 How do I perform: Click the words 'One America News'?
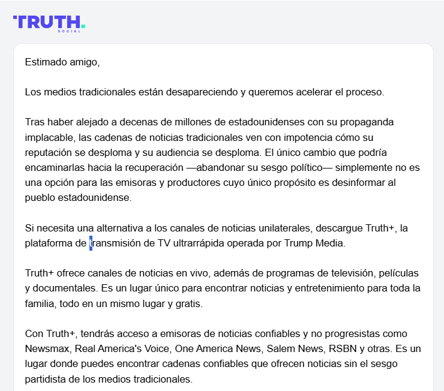point(218,349)
